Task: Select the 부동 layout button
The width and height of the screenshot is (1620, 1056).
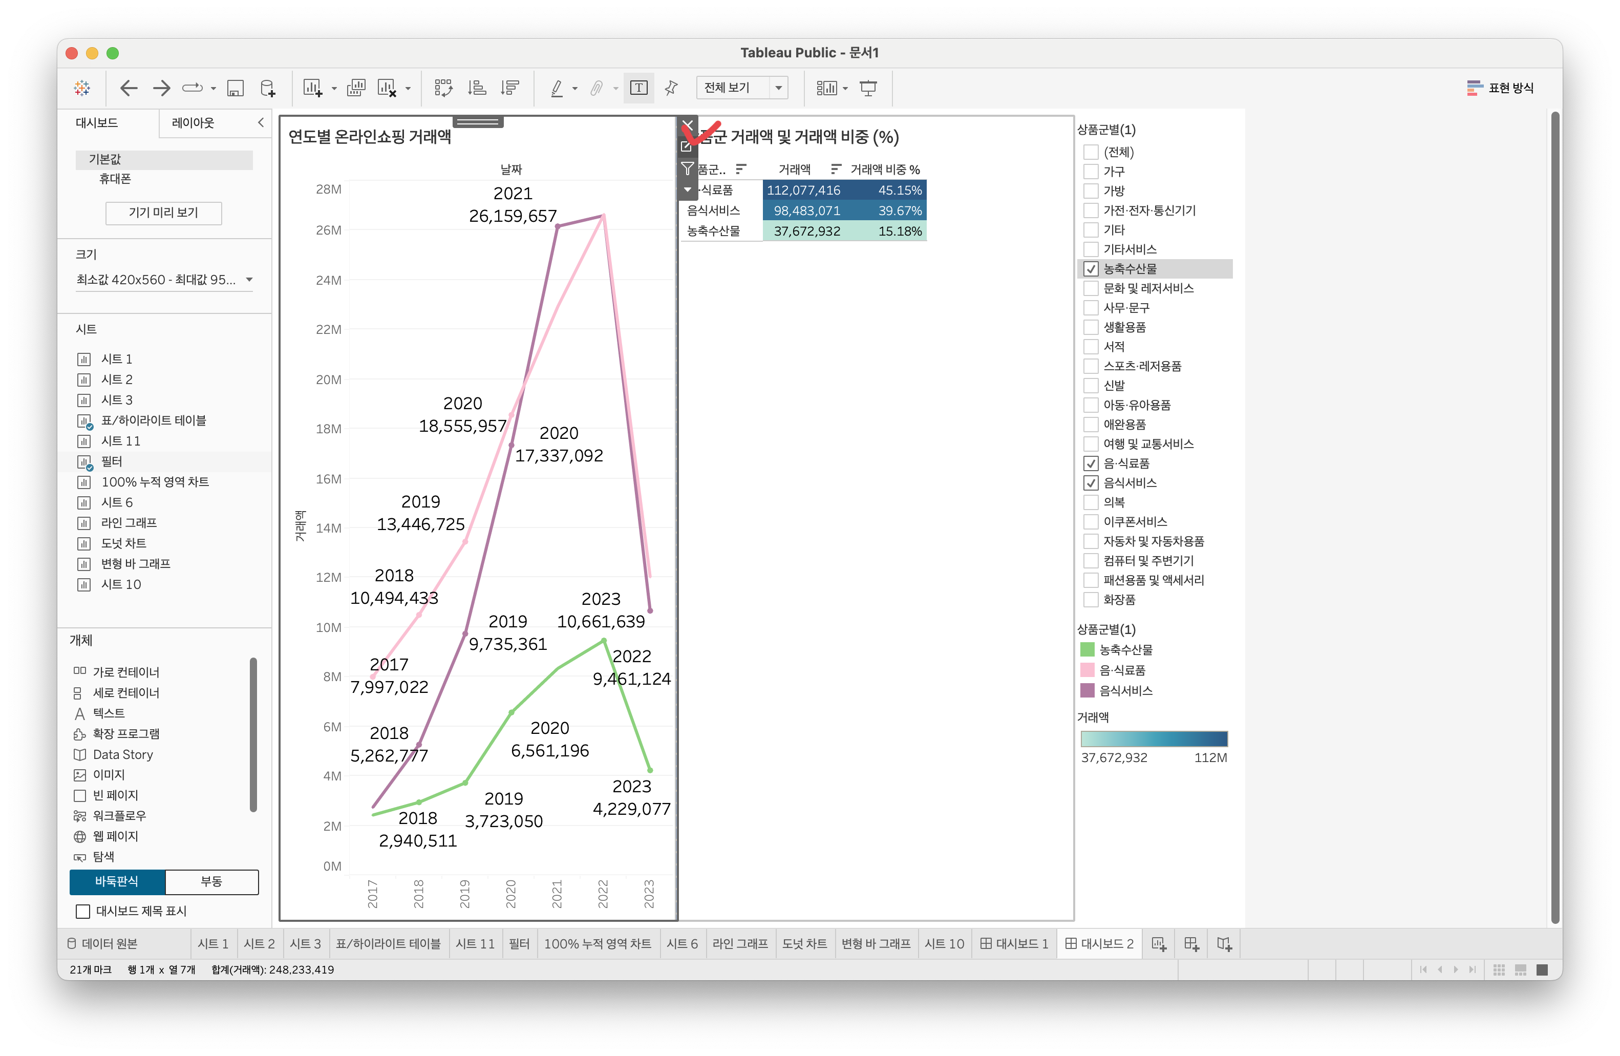Action: click(211, 881)
